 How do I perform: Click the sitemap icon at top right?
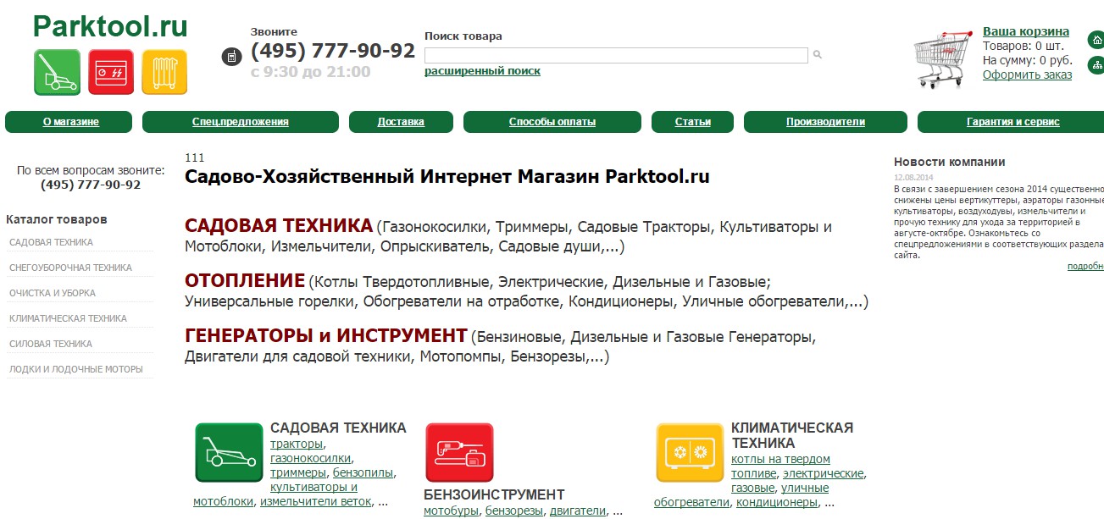[1097, 64]
